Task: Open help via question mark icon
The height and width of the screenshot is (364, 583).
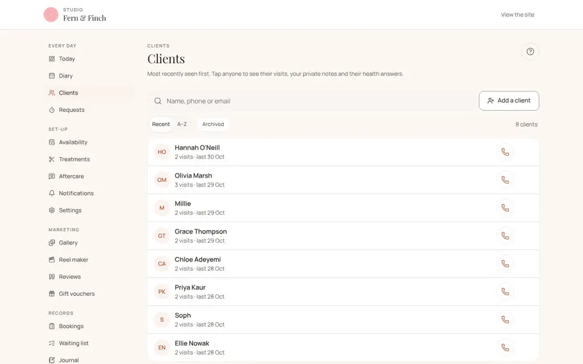Action: (x=530, y=52)
